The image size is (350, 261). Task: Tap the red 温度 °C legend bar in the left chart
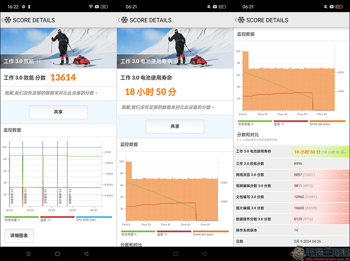click(57, 217)
